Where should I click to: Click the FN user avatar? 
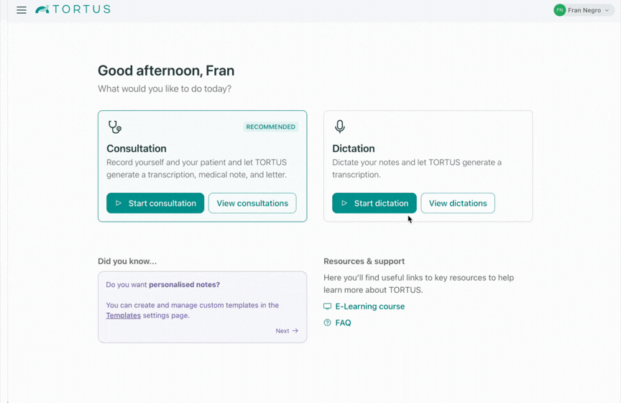point(559,10)
